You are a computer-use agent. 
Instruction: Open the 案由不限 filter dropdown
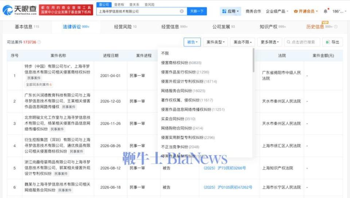point(242,42)
